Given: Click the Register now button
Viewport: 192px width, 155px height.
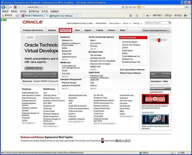Looking at the screenshot, I should (34, 68).
